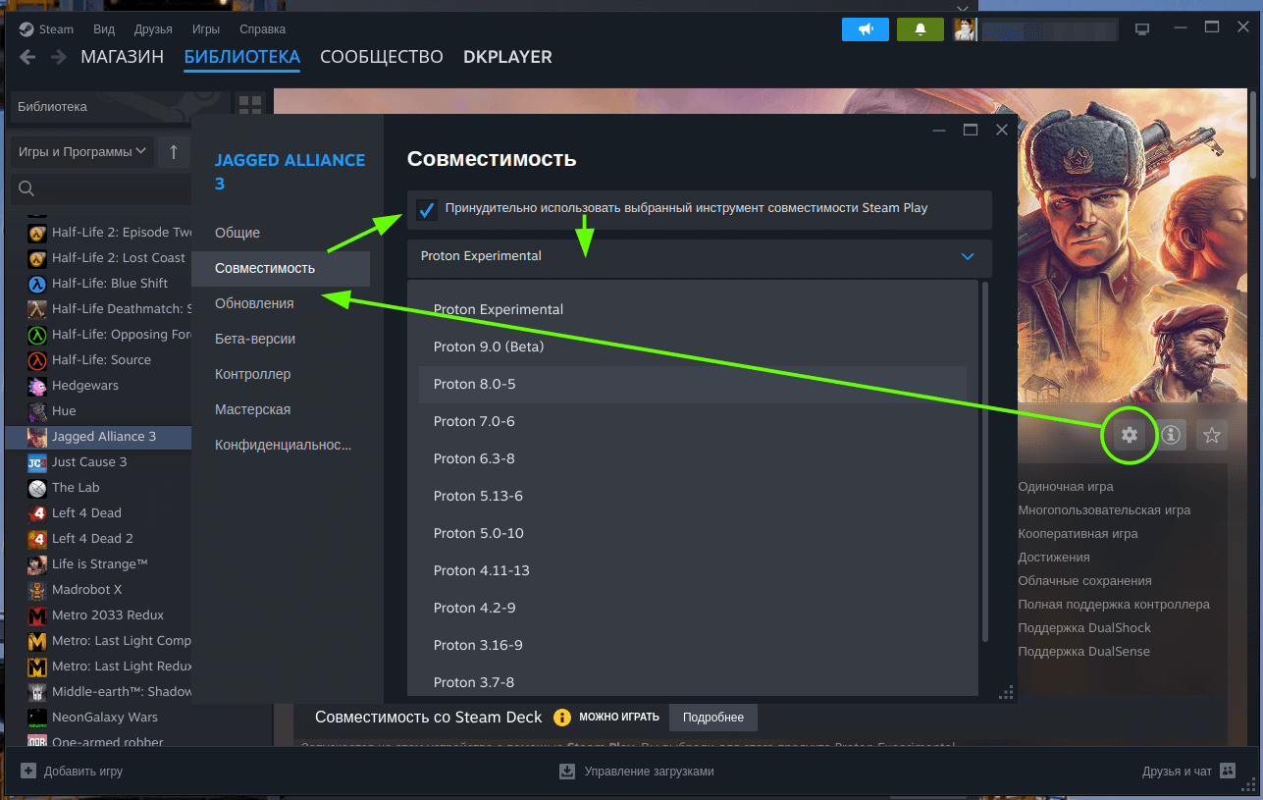Select Life is Strange™ in library
1263x800 pixels.
click(x=99, y=564)
